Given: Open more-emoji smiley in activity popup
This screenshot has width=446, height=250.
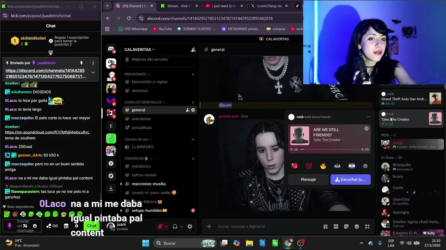Looking at the screenshot, I should [365, 166].
